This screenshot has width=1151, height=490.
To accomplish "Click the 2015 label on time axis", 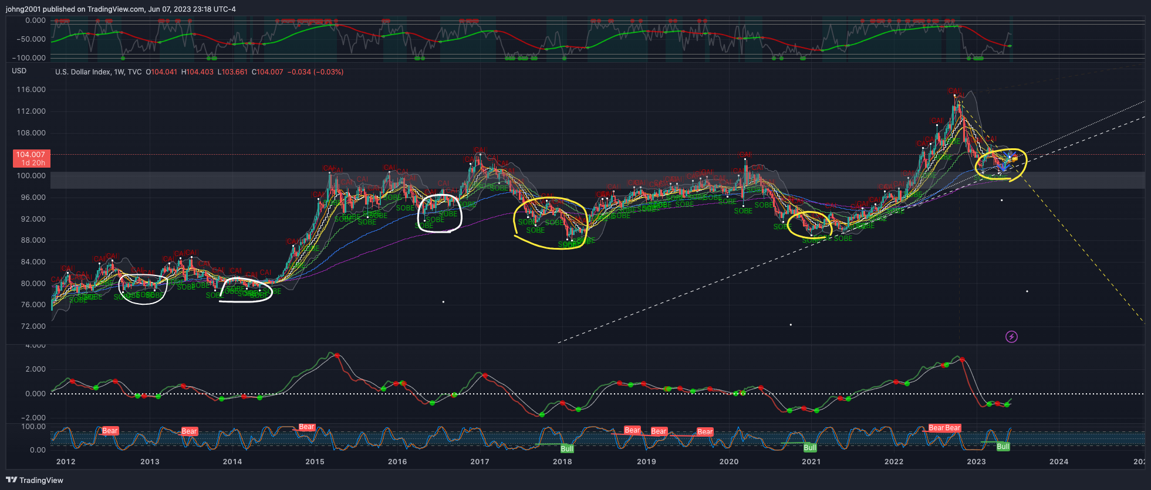I will [315, 462].
